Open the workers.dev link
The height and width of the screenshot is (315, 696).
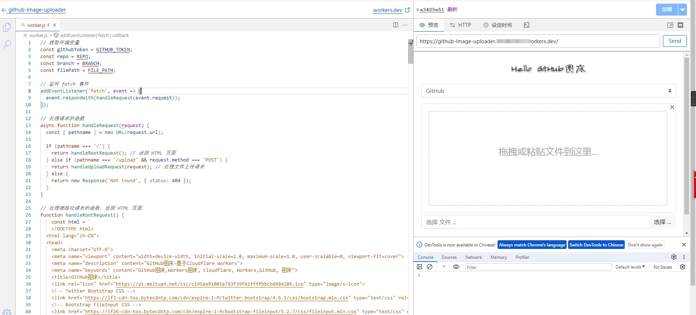(391, 10)
